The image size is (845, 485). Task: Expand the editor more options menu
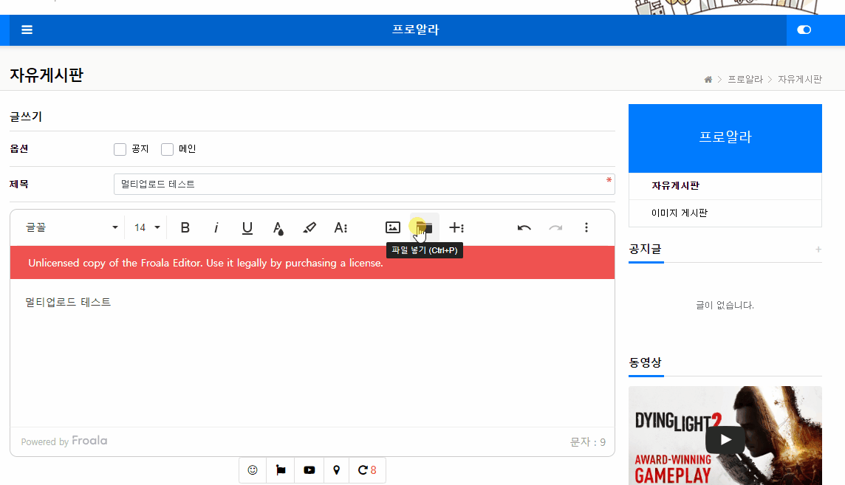coord(586,227)
